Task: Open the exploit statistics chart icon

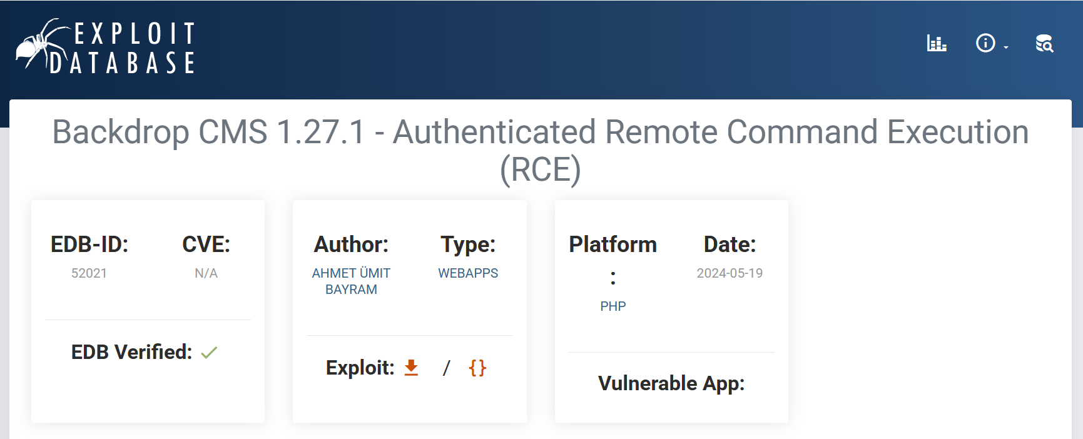Action: [x=937, y=43]
